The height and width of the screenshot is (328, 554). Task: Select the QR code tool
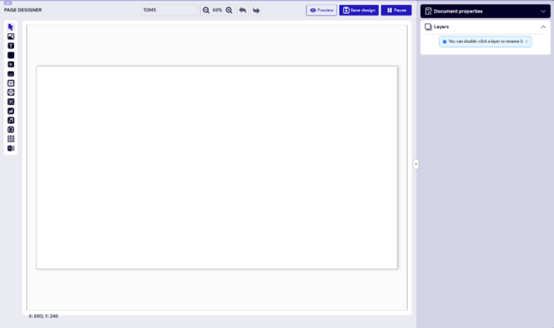(11, 102)
